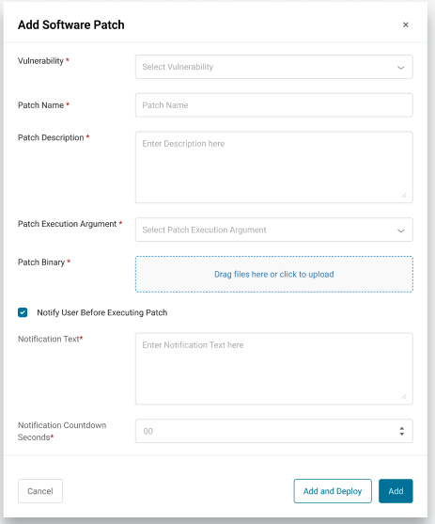Click the Vulnerability dropdown chevron arrow

[x=400, y=68]
